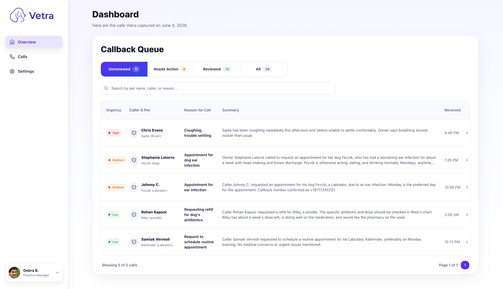Click the name Samiak Vermoli
Viewport: 503px width, 289px height.
pyautogui.click(x=155, y=239)
